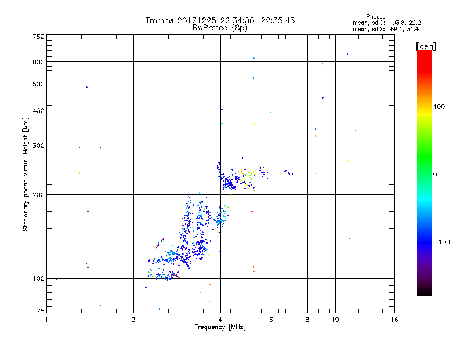The width and height of the screenshot is (464, 348).
Task: Click the plot title 'Tromsø 20171225 22:34:00-22:35:43'
Action: [220, 20]
